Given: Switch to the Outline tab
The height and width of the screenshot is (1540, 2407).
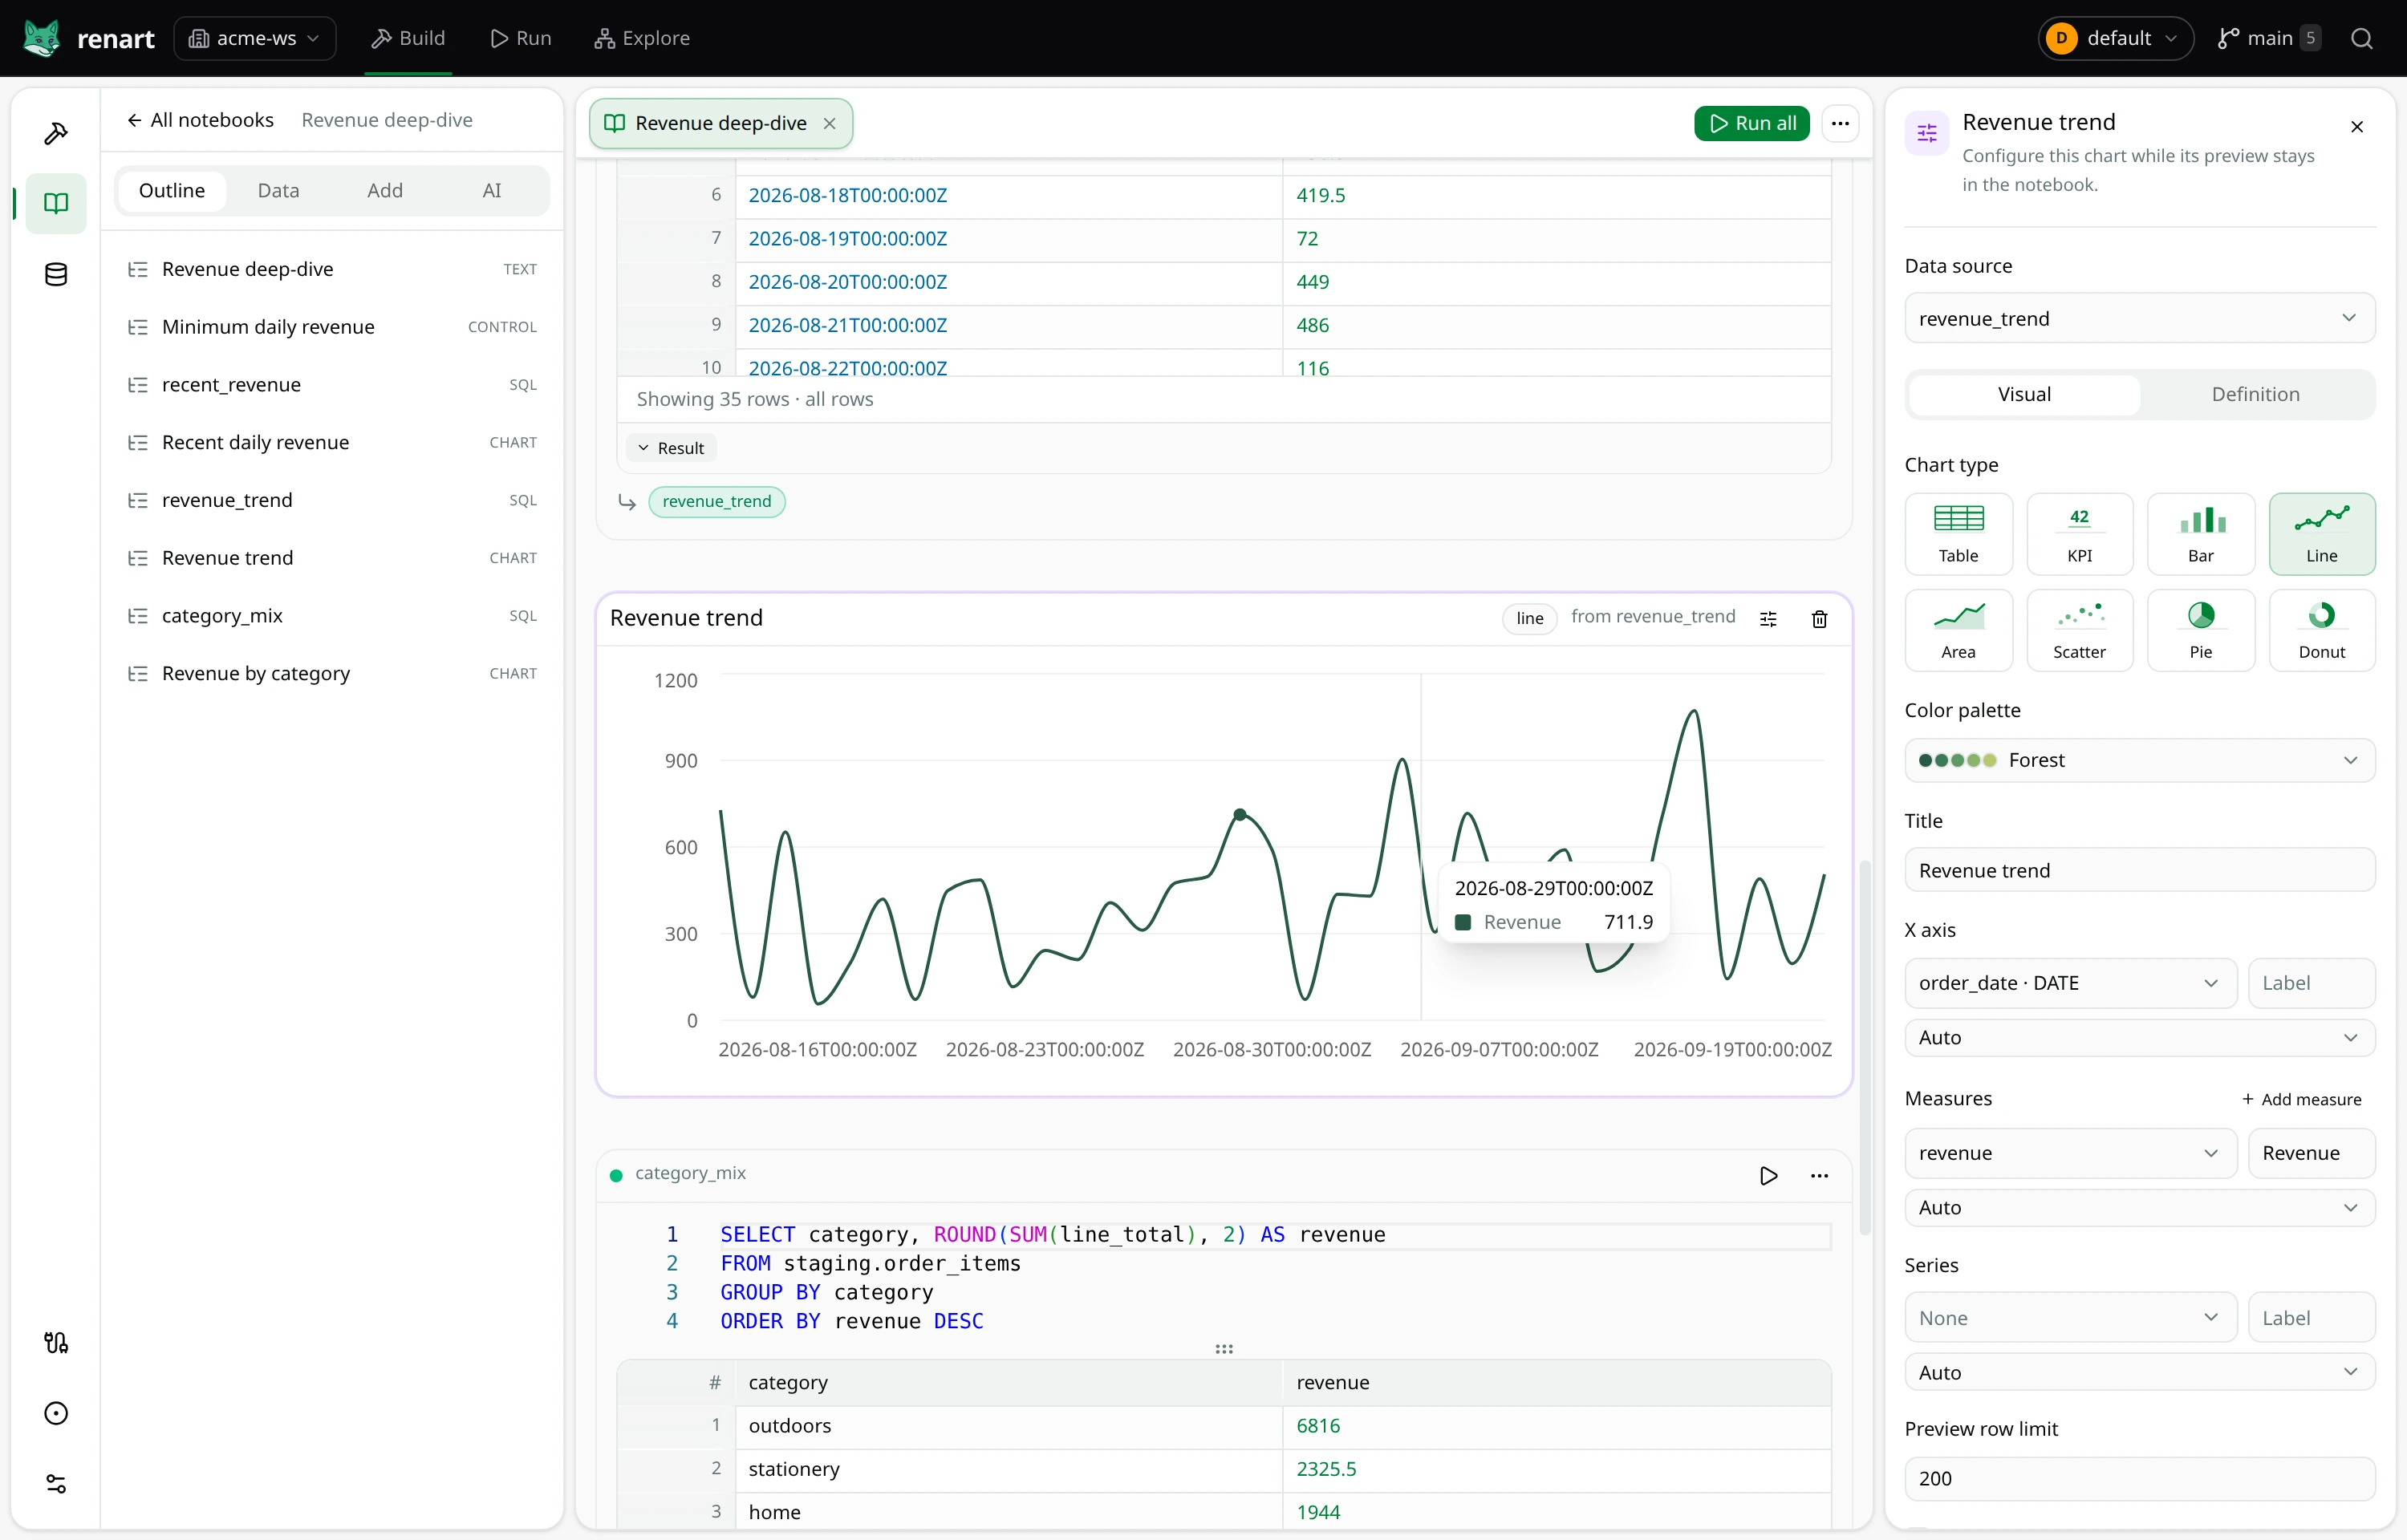Looking at the screenshot, I should (x=172, y=190).
